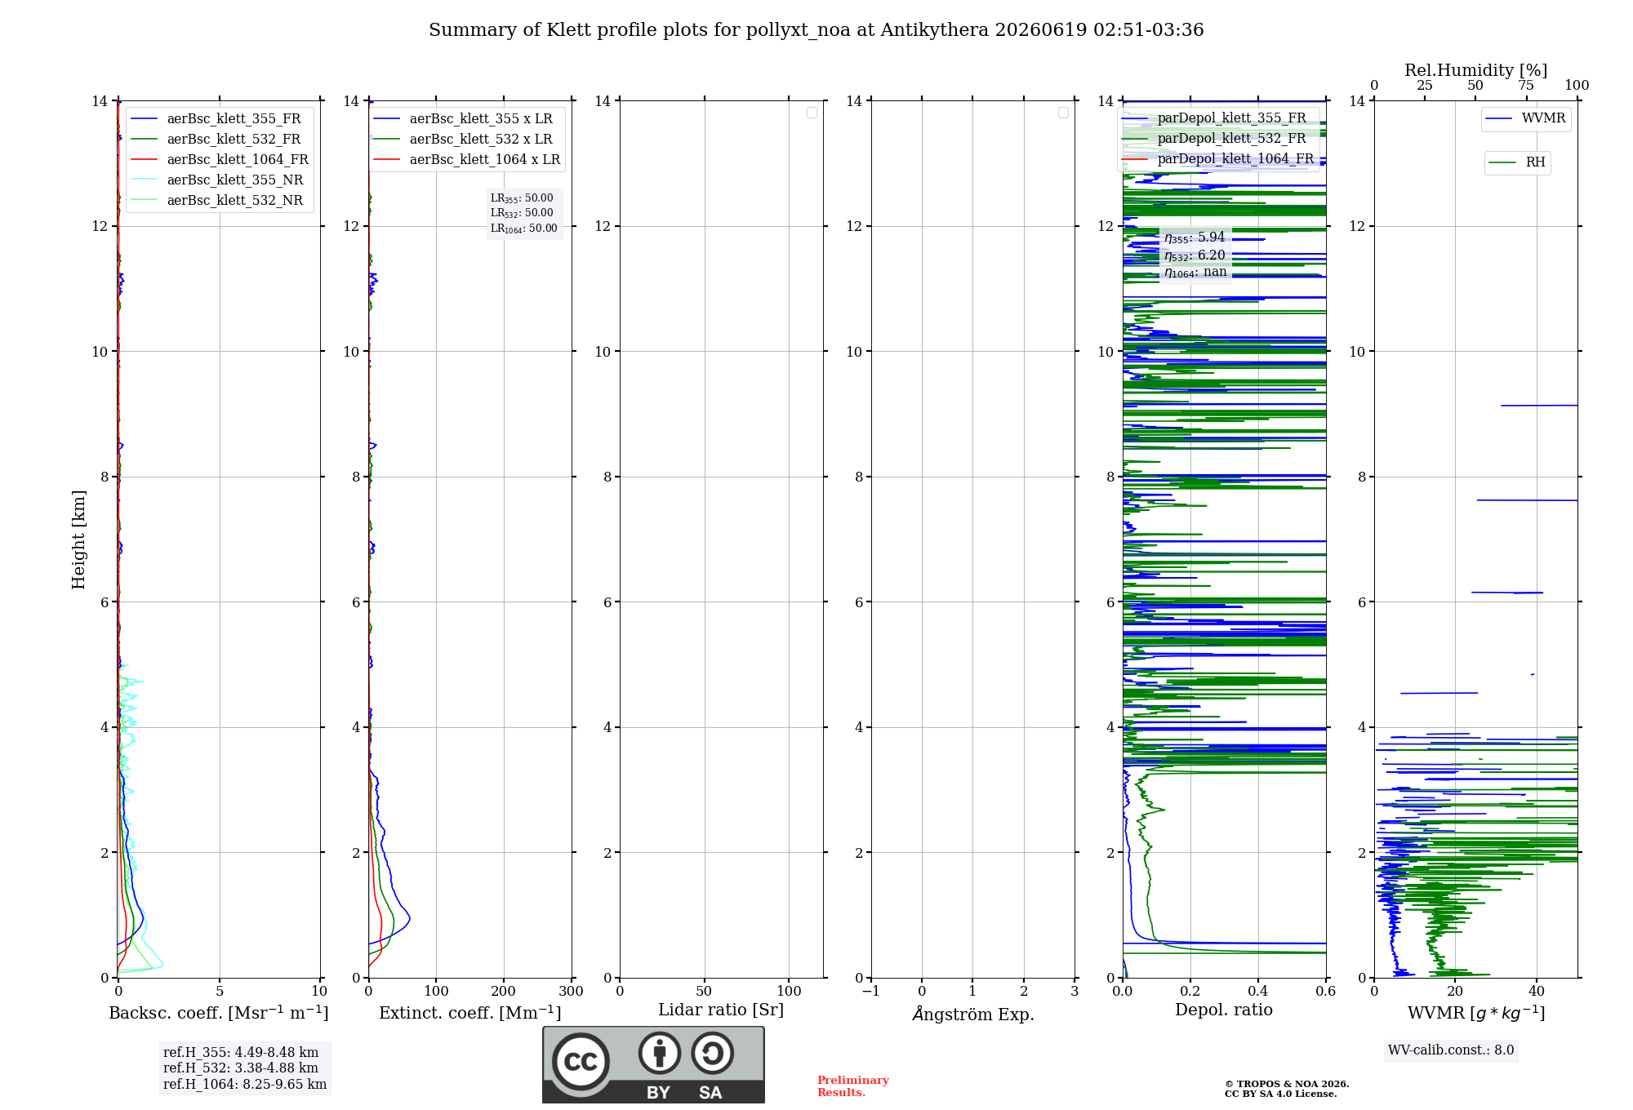Screen dimensions: 1633x1110
Task: Click the η355: 5.94 annotation
Action: [1195, 238]
